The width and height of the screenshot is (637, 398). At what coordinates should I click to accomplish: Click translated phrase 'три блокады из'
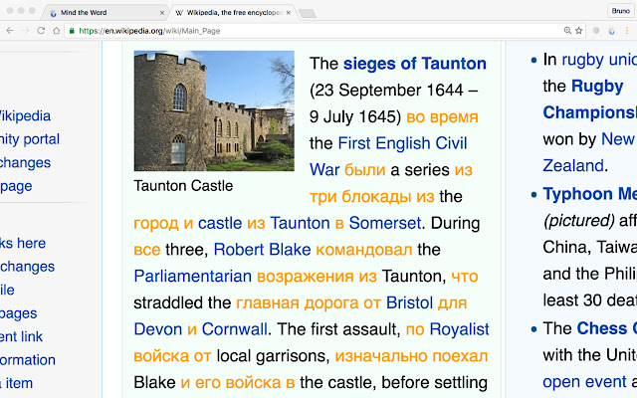coord(372,197)
